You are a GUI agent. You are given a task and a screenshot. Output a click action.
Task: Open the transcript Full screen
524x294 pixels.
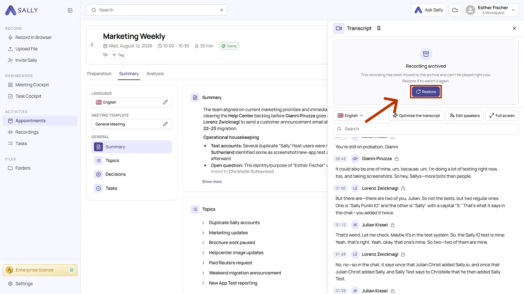502,116
